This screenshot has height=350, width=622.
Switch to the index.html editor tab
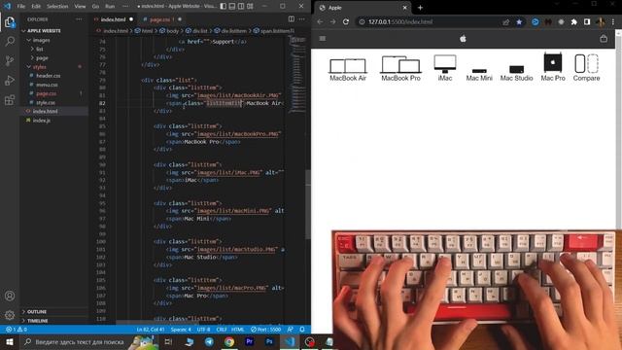[x=114, y=19]
